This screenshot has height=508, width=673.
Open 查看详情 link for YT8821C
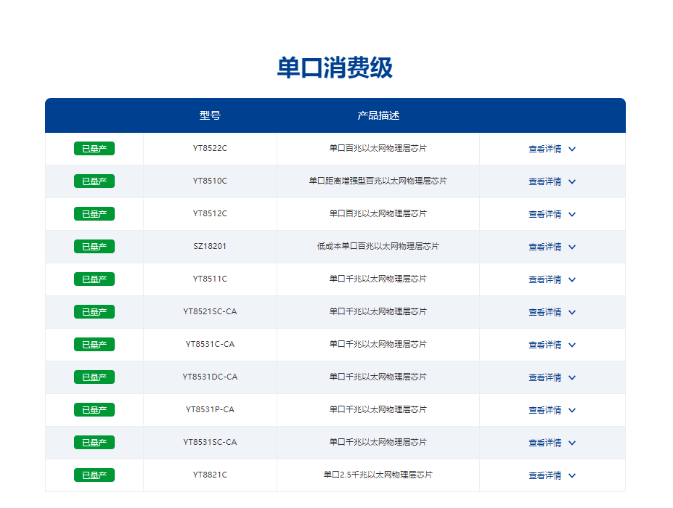pyautogui.click(x=544, y=475)
